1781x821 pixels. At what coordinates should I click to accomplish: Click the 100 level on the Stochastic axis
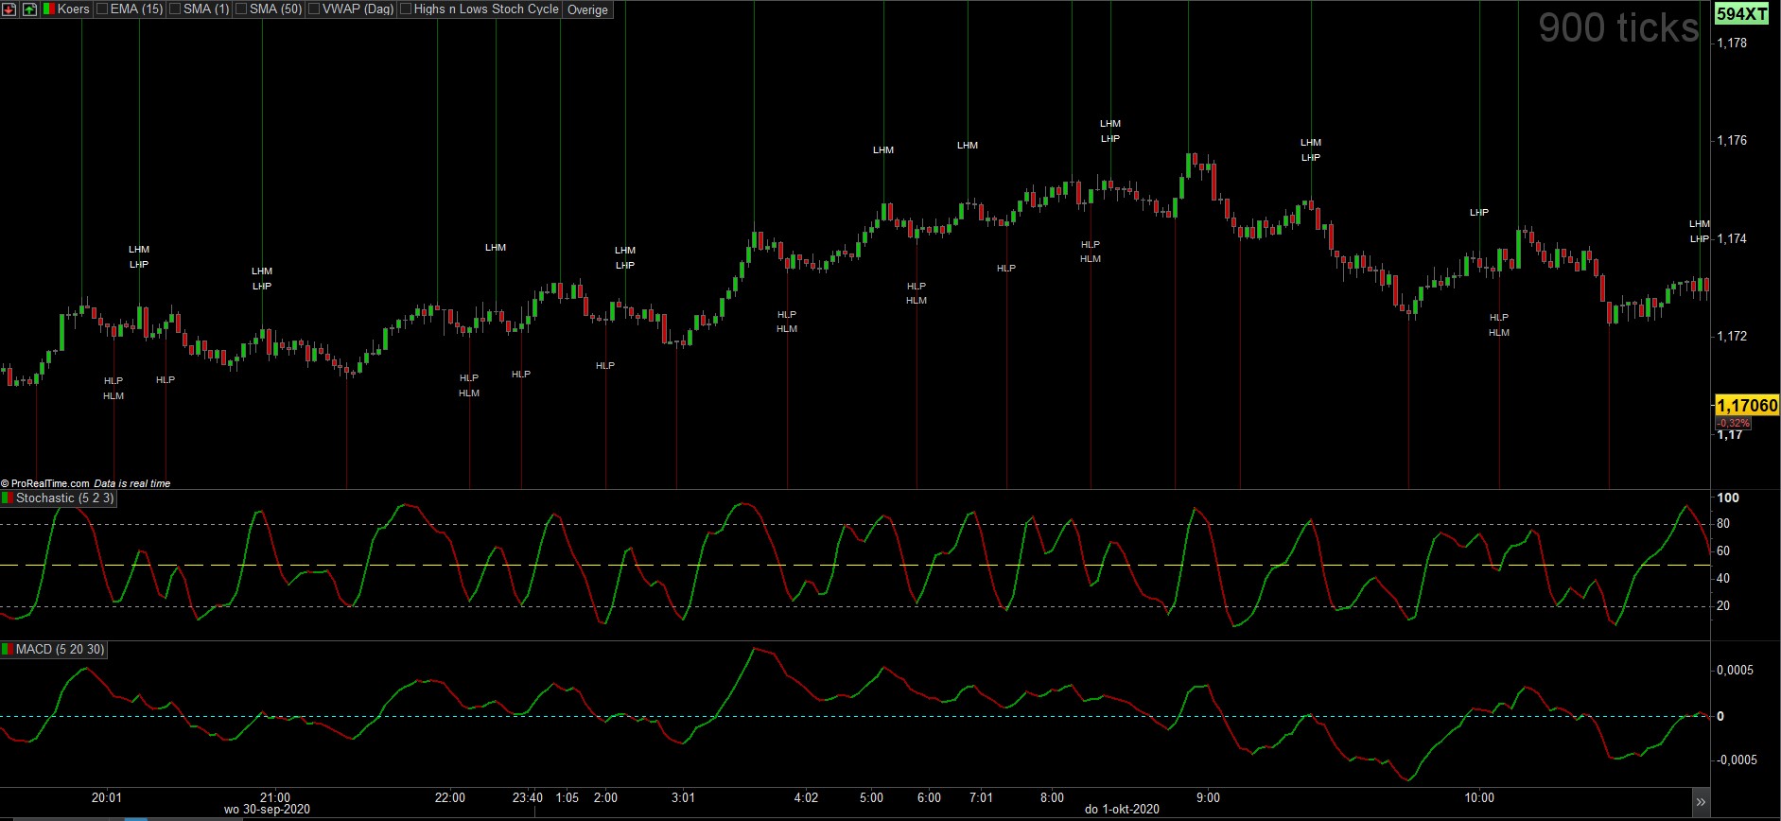[x=1728, y=498]
